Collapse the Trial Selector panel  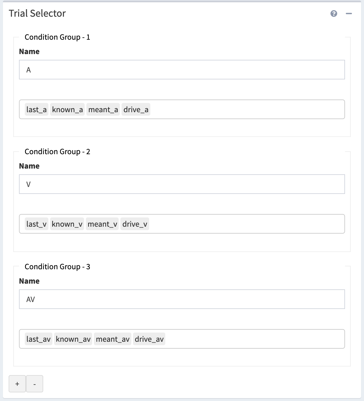349,14
